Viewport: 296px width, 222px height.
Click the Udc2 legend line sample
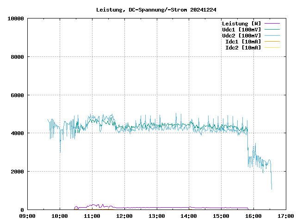271,35
